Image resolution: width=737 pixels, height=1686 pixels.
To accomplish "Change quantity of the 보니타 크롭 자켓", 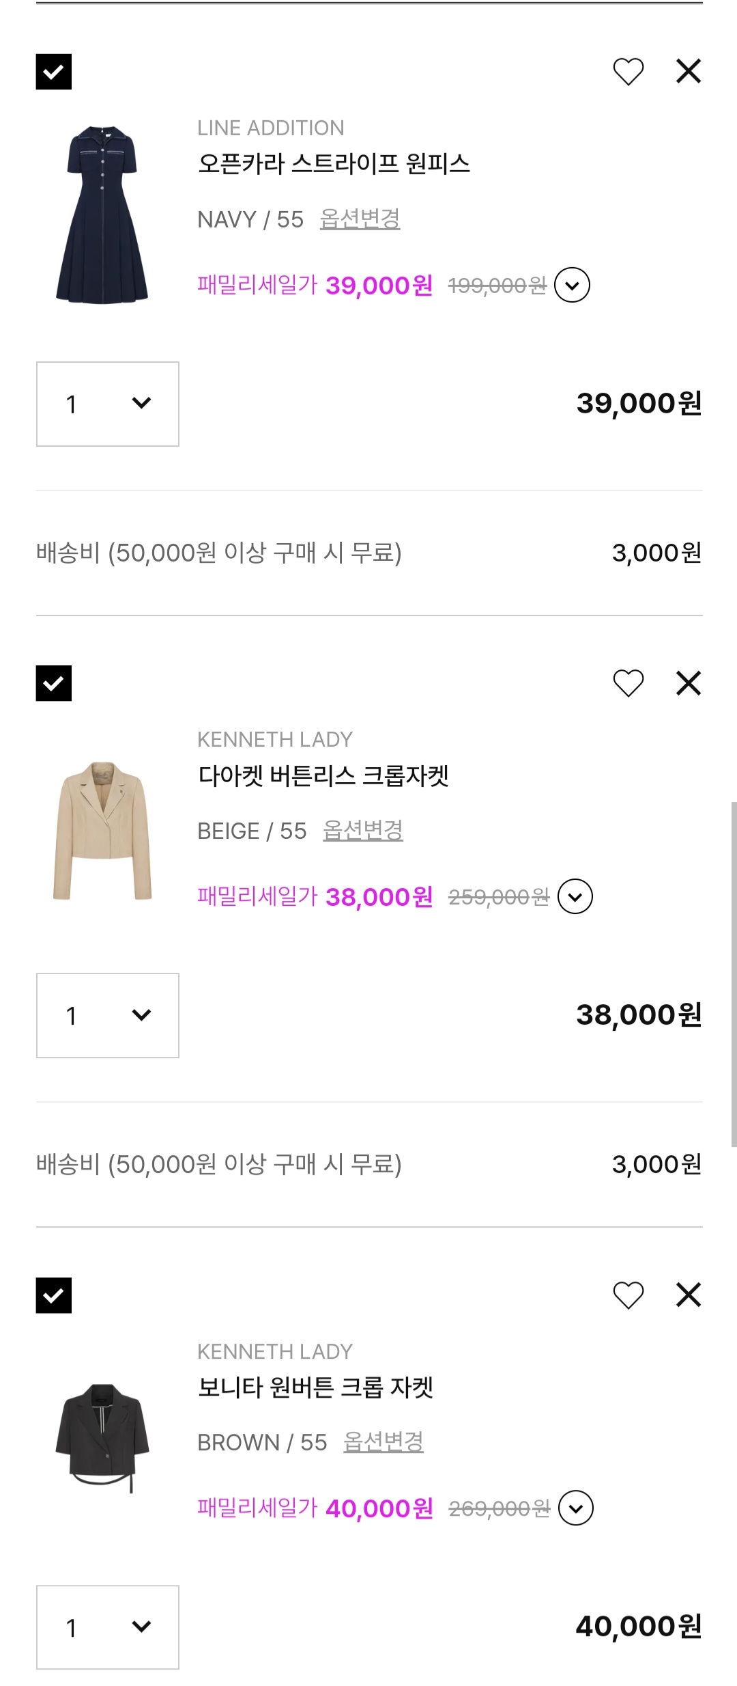I will 108,1627.
